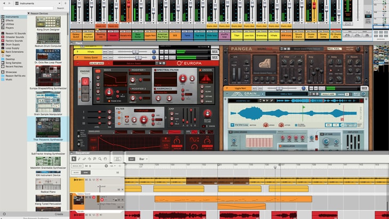Fold the Galaxy Quest track
Screen dimensions: 389x219
(x=71, y=194)
